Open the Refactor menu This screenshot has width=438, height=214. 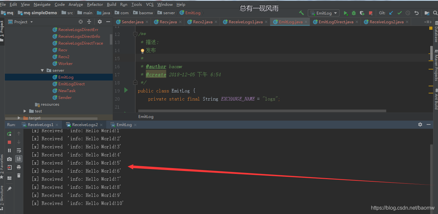tap(95, 4)
